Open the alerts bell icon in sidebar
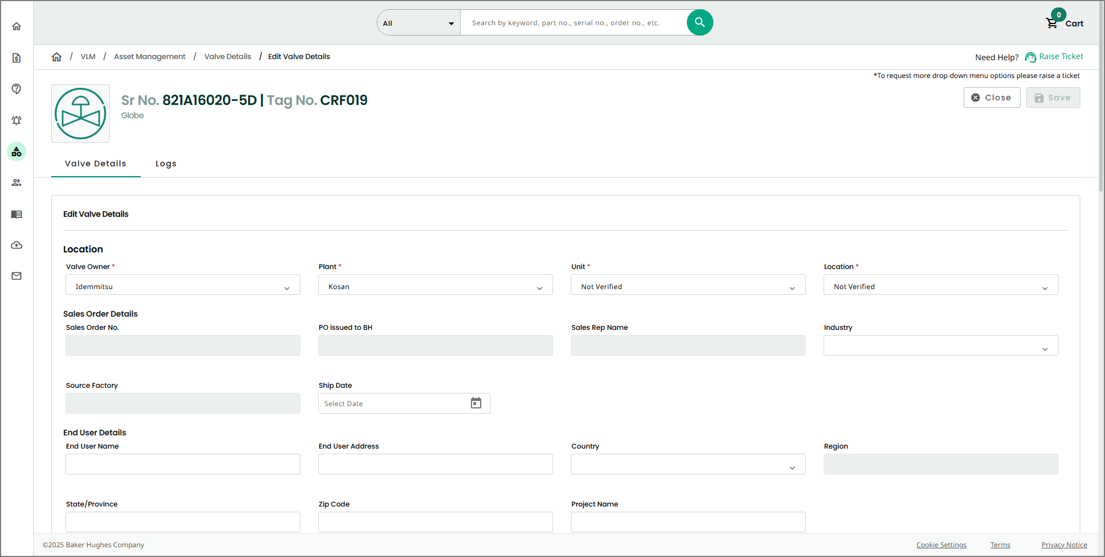1105x557 pixels. tap(17, 120)
